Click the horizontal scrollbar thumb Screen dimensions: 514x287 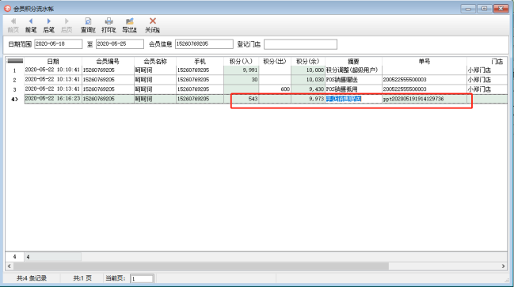(x=201, y=266)
